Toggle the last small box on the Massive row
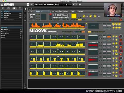This screenshot has height=93, width=124. pos(21,16)
